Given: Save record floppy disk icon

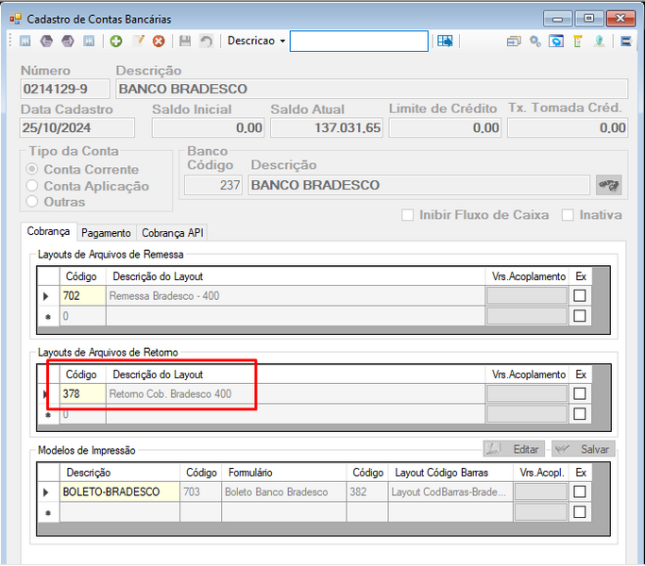Looking at the screenshot, I should (185, 42).
